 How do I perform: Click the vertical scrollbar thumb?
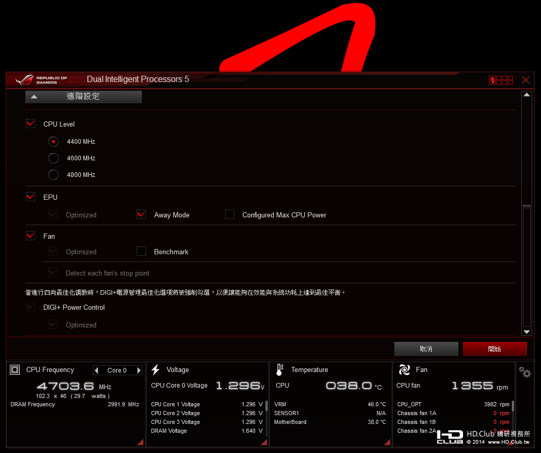pos(526,266)
